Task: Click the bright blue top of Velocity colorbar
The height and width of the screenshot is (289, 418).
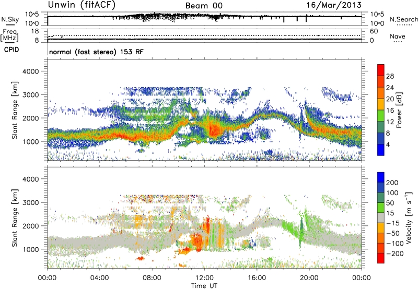Action: (381, 177)
